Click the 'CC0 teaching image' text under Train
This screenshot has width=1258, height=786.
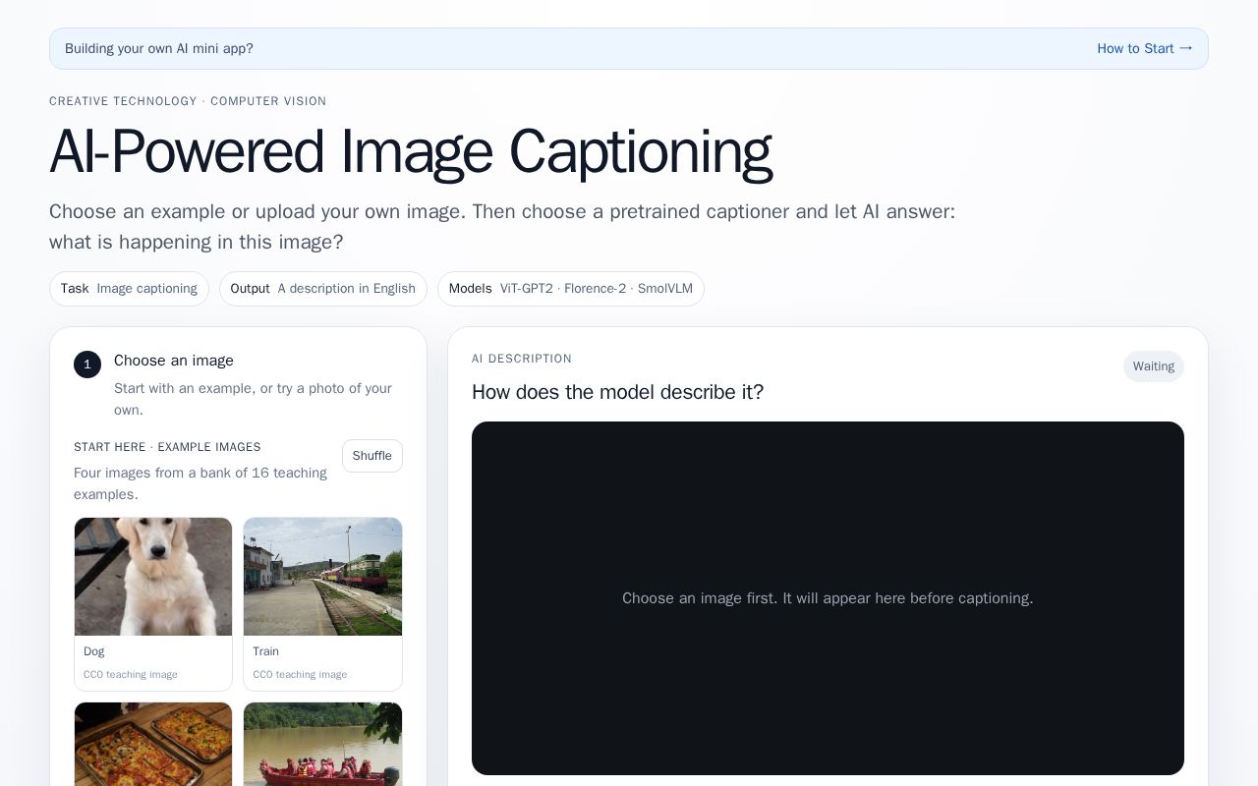(x=300, y=674)
